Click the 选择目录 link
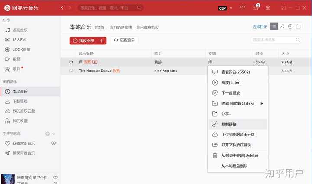Screen dimensions: 312x184 [x=260, y=27]
